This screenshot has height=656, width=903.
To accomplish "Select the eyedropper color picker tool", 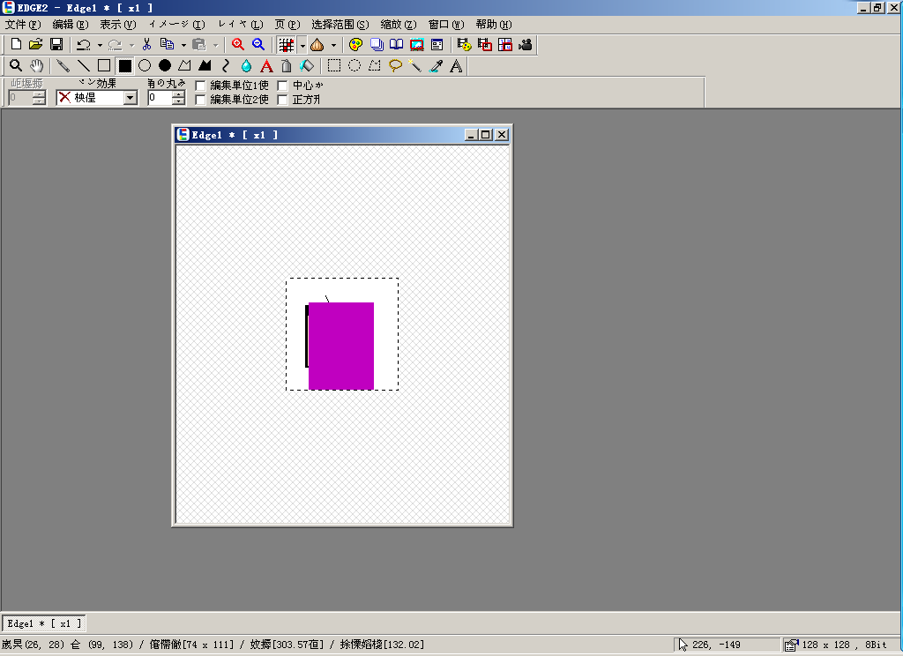I will click(436, 65).
